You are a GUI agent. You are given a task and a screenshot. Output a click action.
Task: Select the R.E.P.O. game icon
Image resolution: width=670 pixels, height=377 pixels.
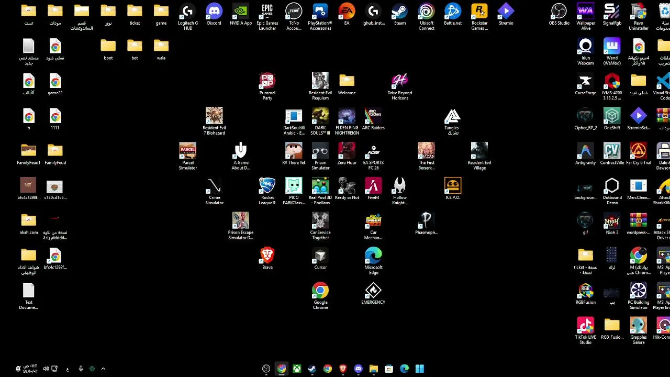click(x=453, y=188)
